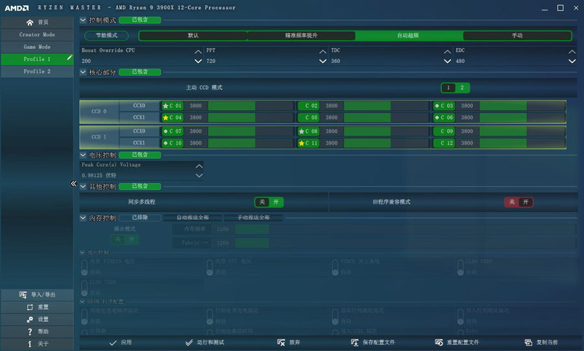The height and width of the screenshot is (351, 584).
Task: Select CCD mode 2 option
Action: (x=462, y=88)
